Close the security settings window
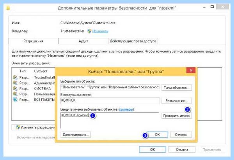This screenshot has width=234, height=160. pyautogui.click(x=223, y=7)
